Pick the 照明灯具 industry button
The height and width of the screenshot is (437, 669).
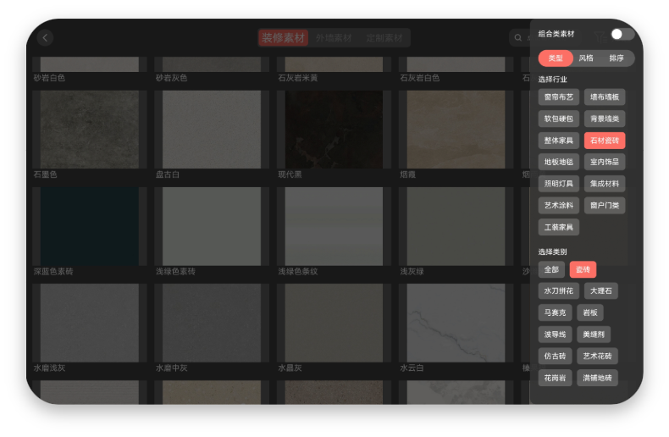[558, 184]
